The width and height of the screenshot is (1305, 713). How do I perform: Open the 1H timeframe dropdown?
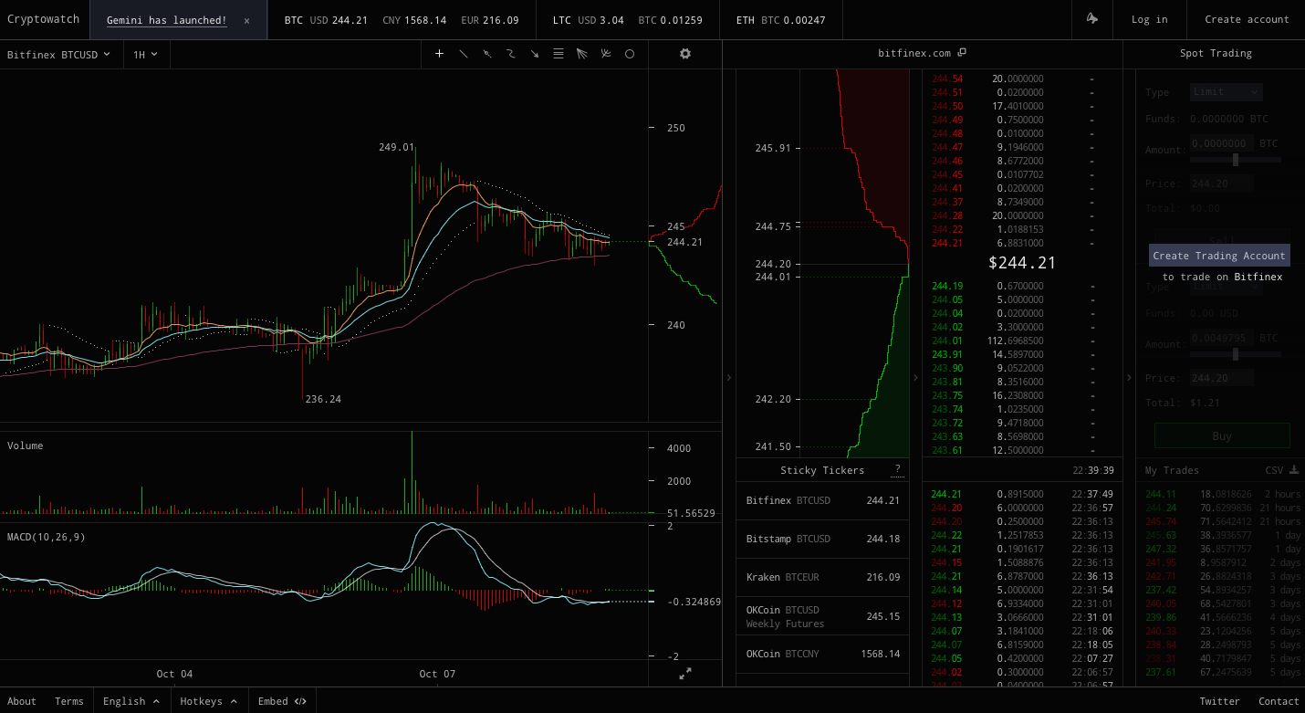click(145, 55)
